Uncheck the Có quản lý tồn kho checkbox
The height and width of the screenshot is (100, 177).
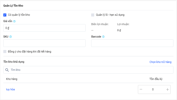(5, 15)
